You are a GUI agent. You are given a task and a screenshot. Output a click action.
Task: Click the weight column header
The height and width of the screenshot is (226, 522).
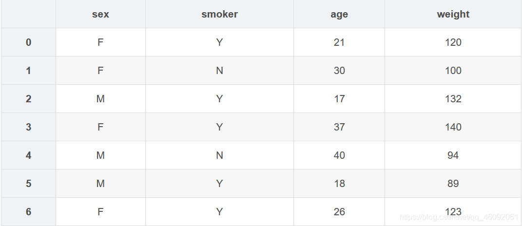pos(453,14)
